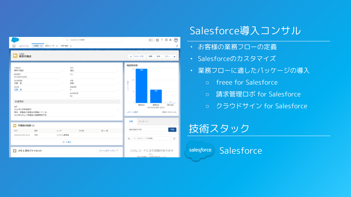Image resolution: width=351 pixels, height=197 pixels.
Task: Open the App Launcher grid icon
Action: (x=14, y=46)
